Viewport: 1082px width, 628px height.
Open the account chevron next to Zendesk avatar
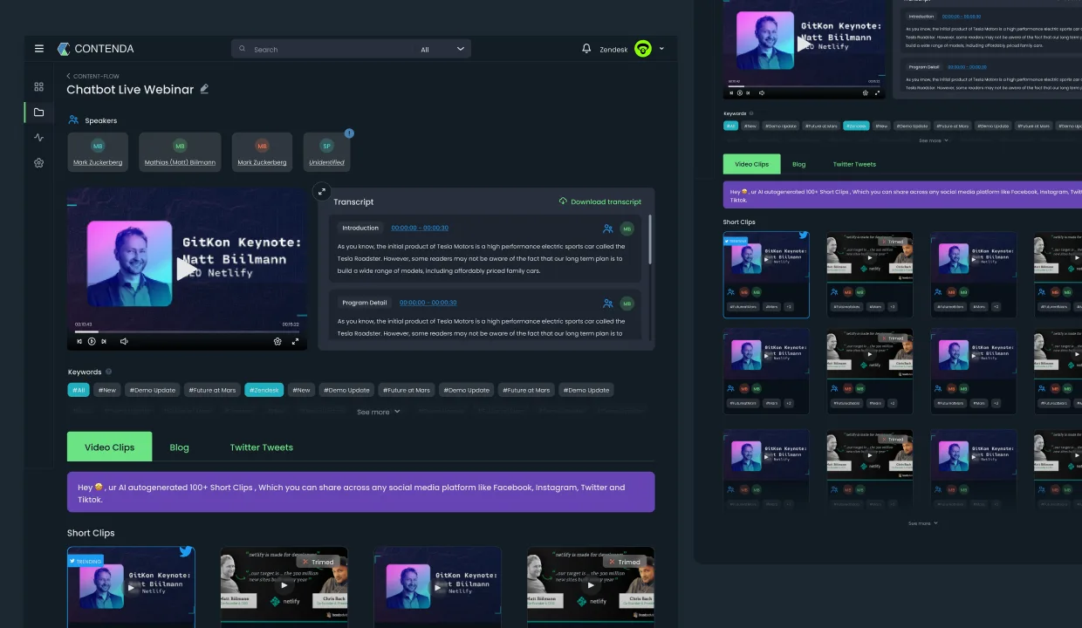661,49
